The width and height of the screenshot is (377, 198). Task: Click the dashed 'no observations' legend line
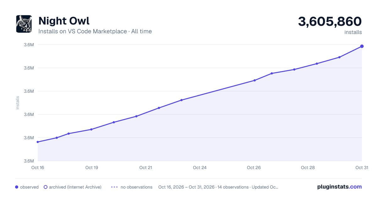(x=114, y=187)
